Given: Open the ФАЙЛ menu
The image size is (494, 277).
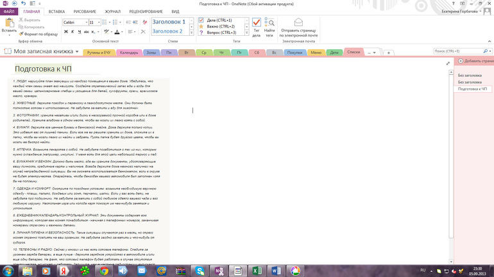Looking at the screenshot, I should coord(9,12).
